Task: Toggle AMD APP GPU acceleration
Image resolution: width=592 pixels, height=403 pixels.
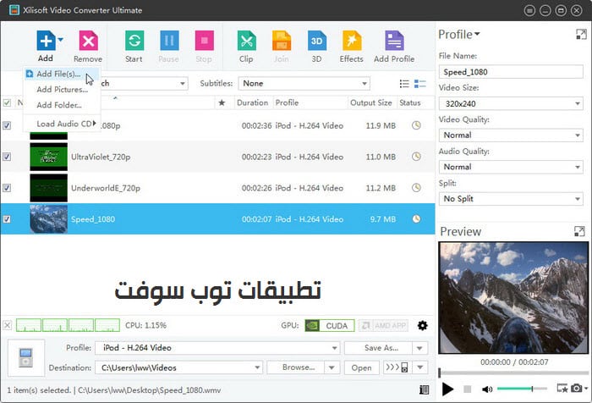Action: click(x=383, y=325)
